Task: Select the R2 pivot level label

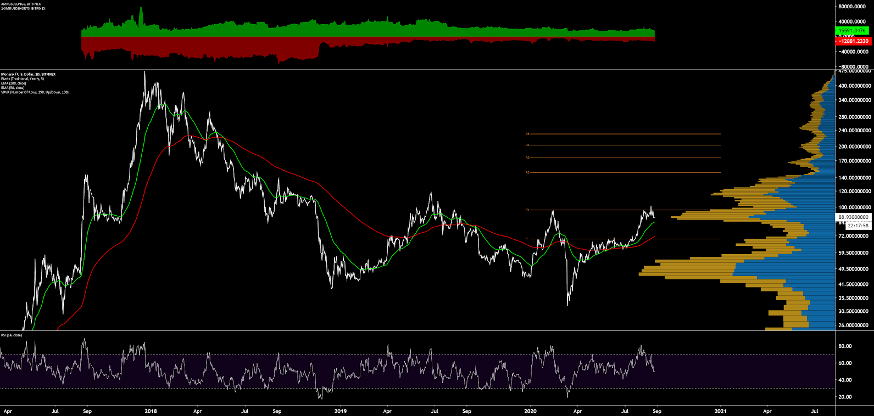Action: point(527,172)
